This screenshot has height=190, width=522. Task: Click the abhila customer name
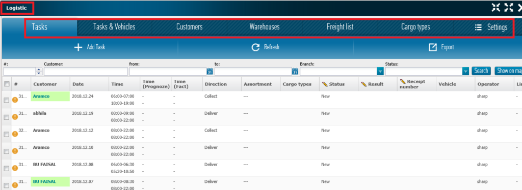40,113
